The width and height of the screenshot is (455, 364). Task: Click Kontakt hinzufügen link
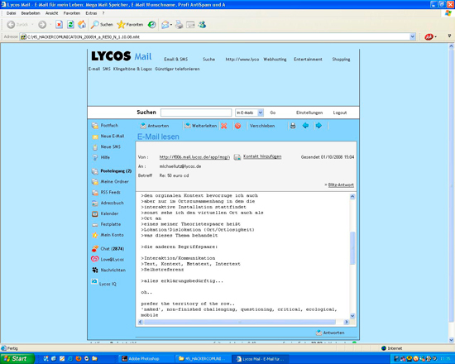point(262,156)
